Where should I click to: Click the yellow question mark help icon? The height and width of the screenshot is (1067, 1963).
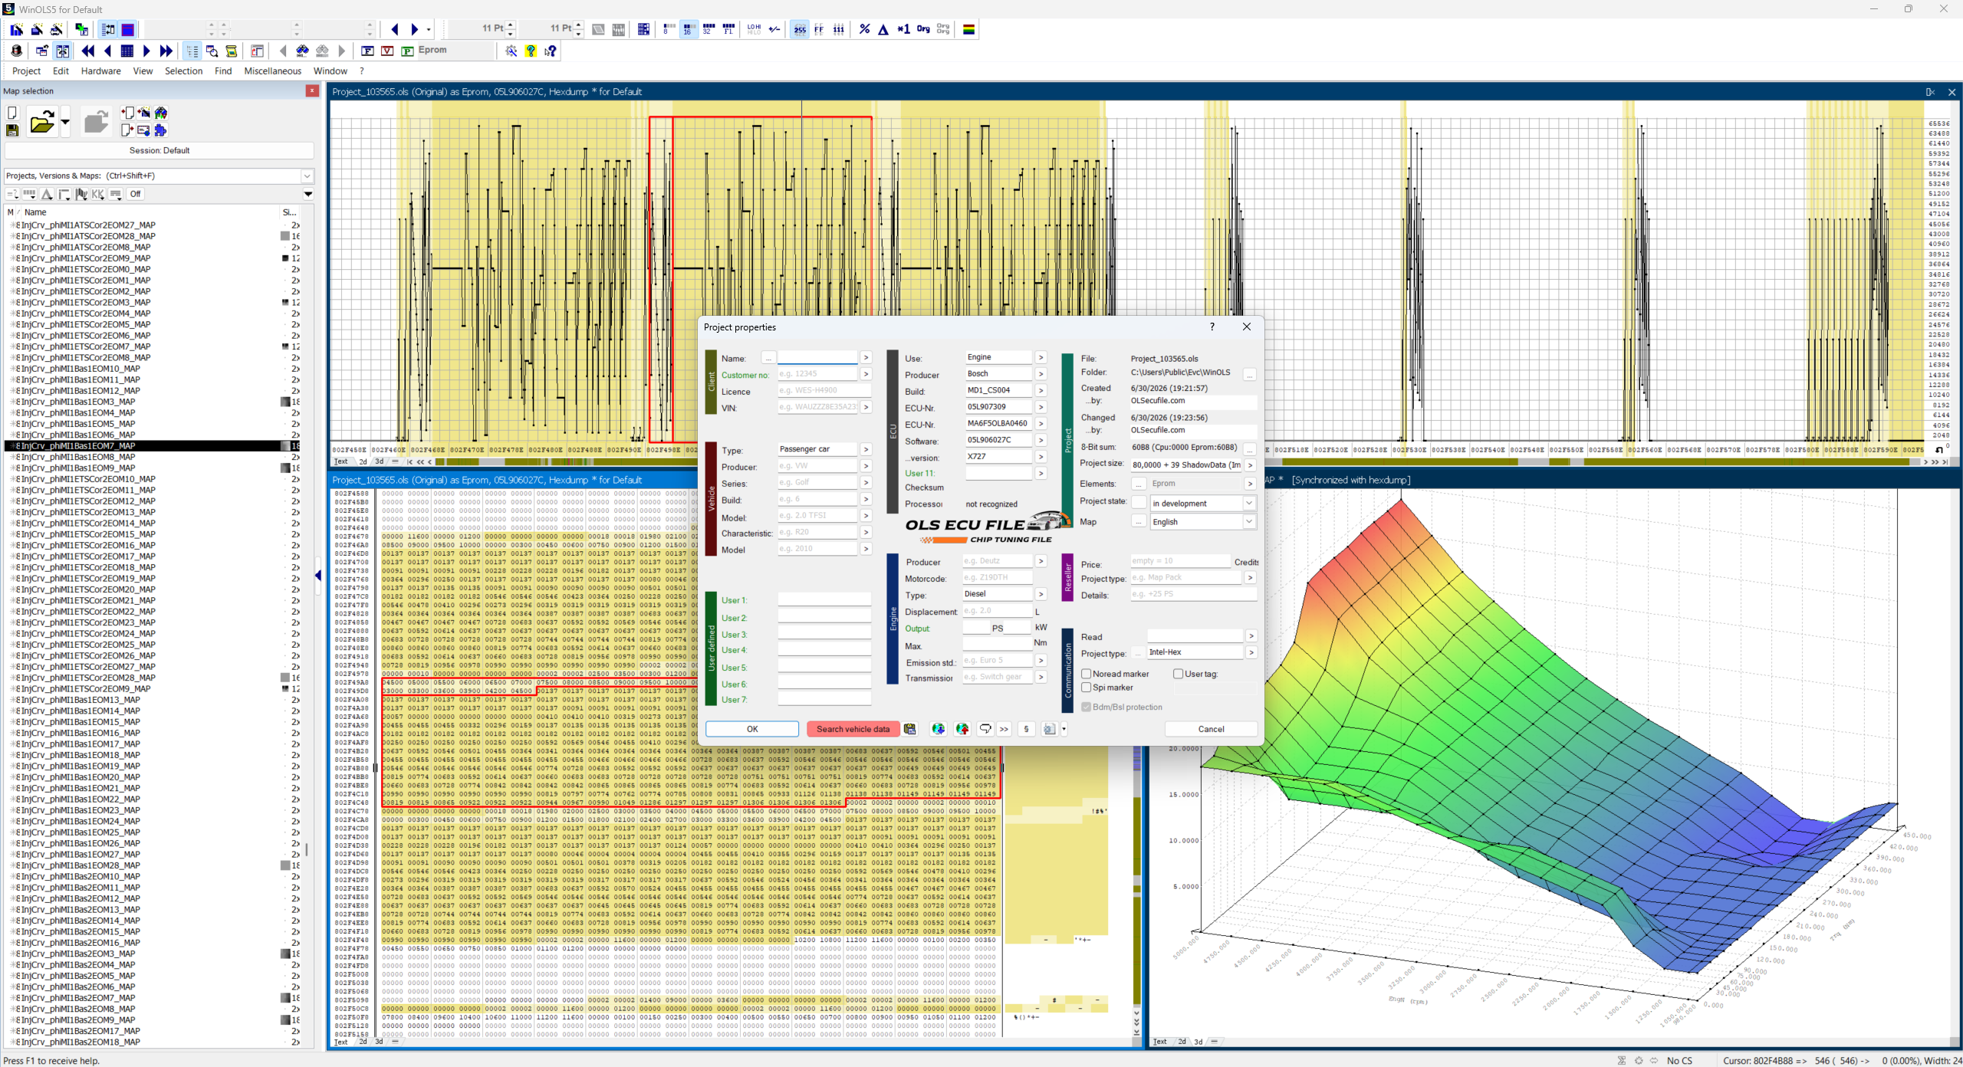[531, 51]
